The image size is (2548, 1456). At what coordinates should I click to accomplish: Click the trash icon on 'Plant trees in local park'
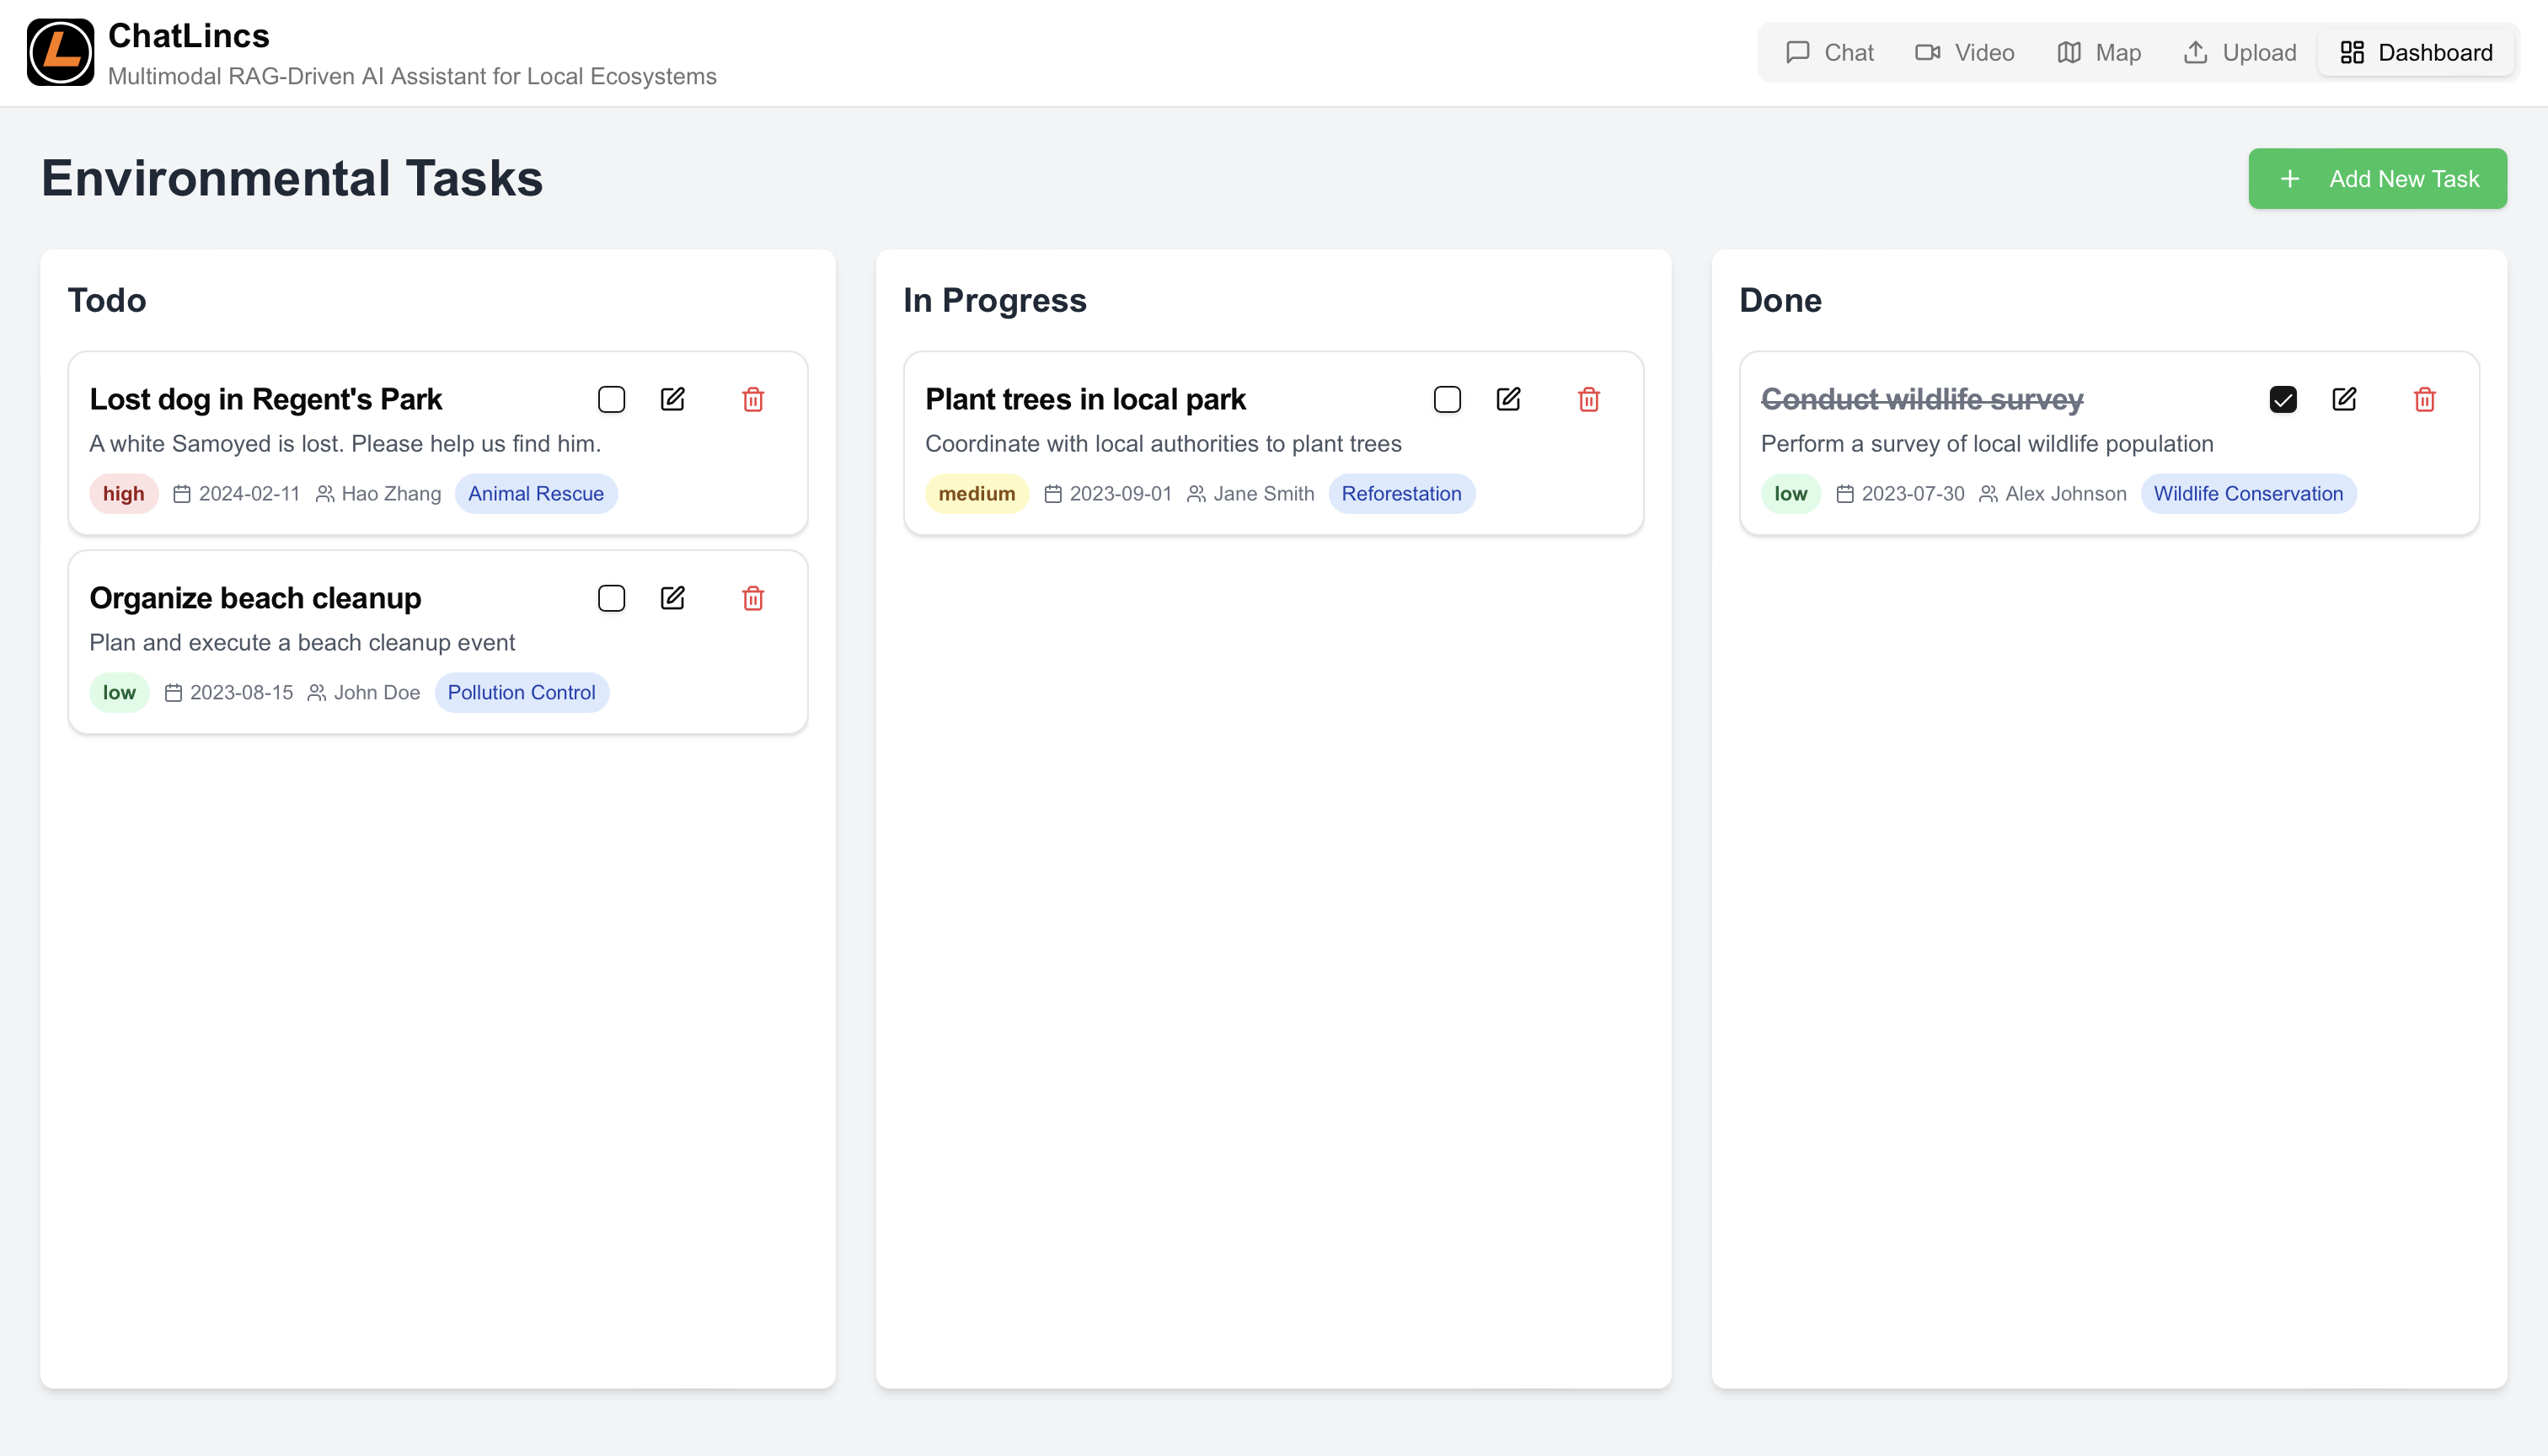[1589, 399]
